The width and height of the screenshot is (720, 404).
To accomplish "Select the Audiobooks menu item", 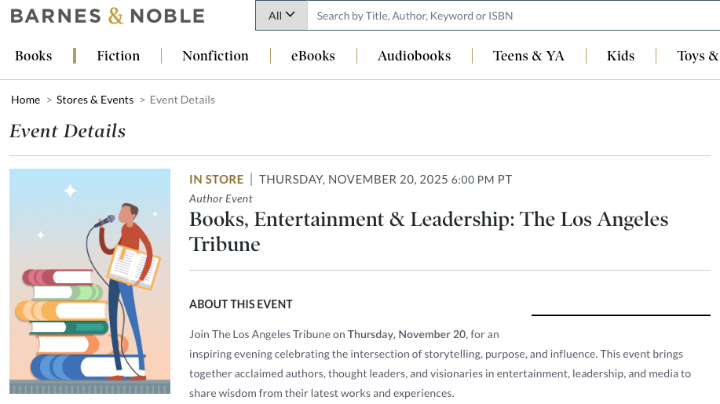I will point(415,56).
